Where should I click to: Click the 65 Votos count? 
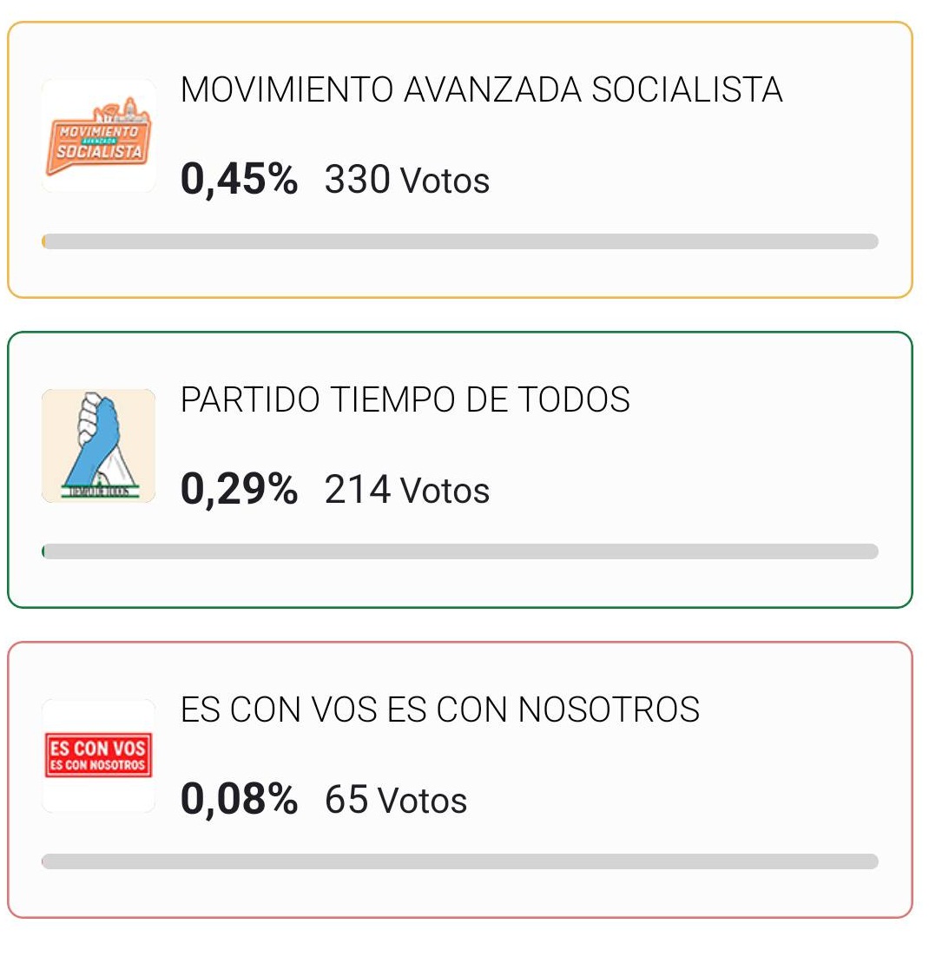[x=396, y=800]
